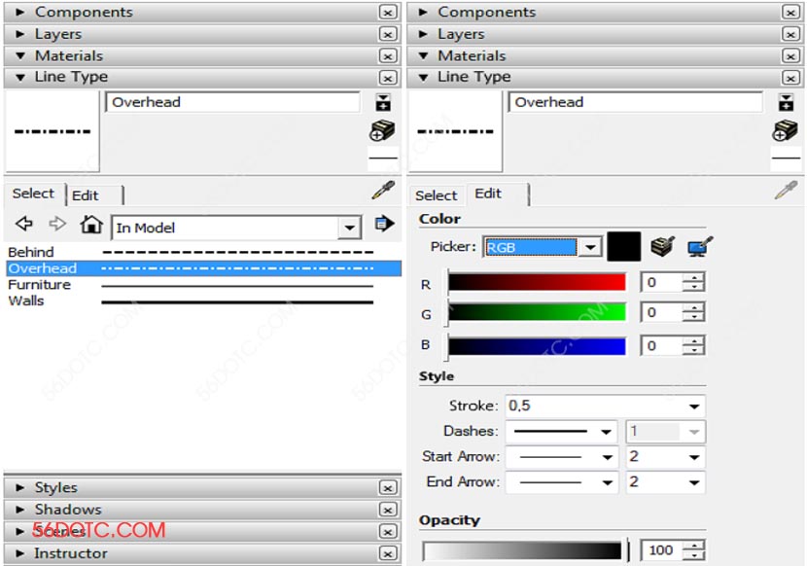Switch to the Edit tab in left panel

click(x=86, y=195)
